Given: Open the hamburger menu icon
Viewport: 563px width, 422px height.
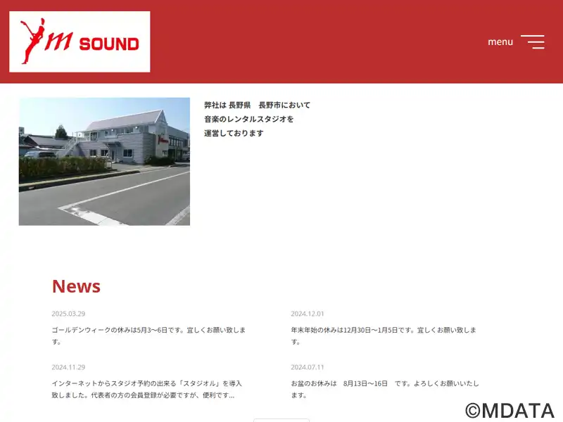Looking at the screenshot, I should click(533, 42).
